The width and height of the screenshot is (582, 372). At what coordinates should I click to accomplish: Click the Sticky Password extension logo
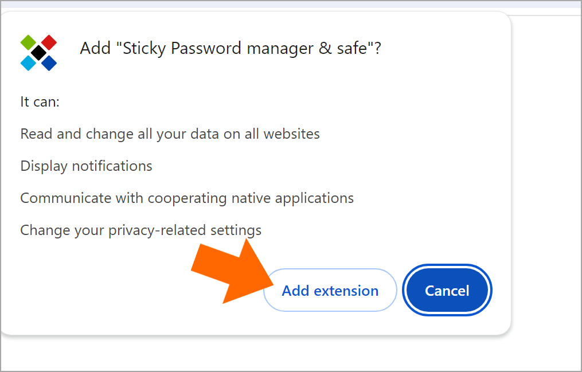(38, 53)
